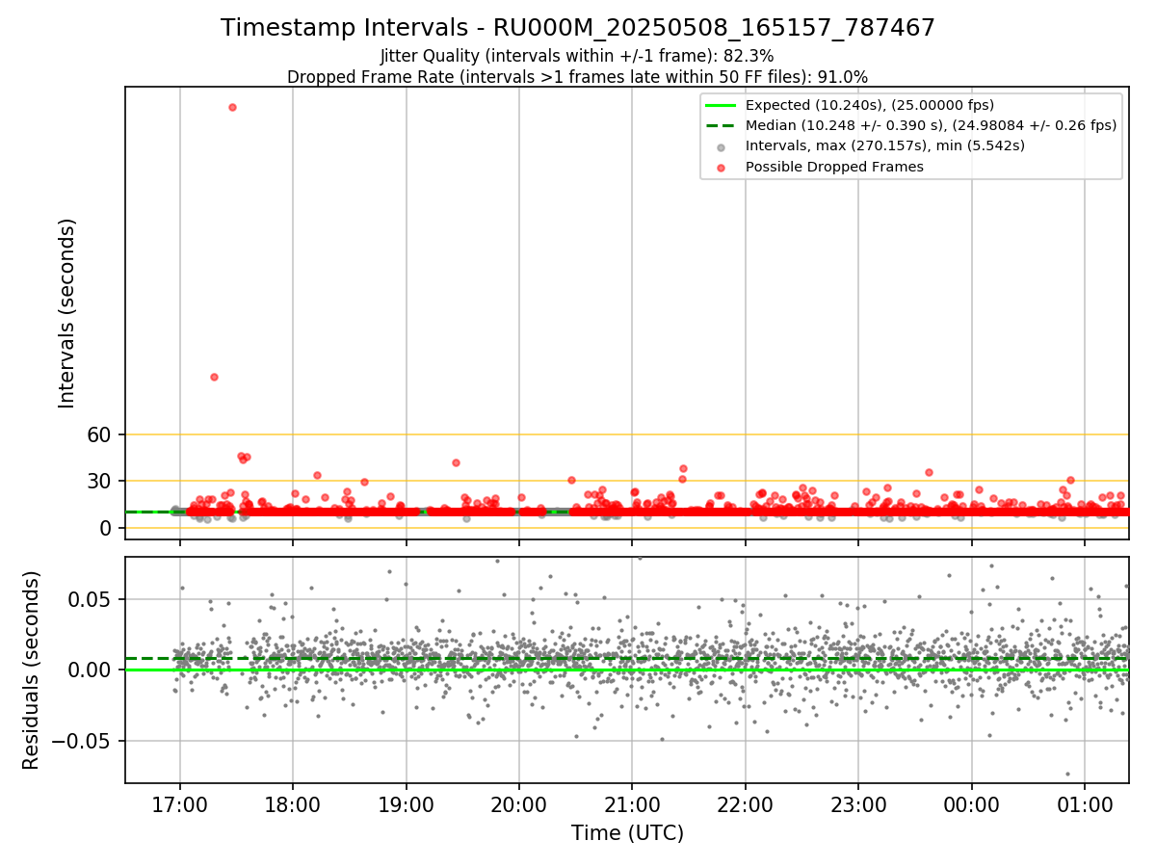
Task: Click the x-axis tick label '20:00'
Action: point(519,804)
